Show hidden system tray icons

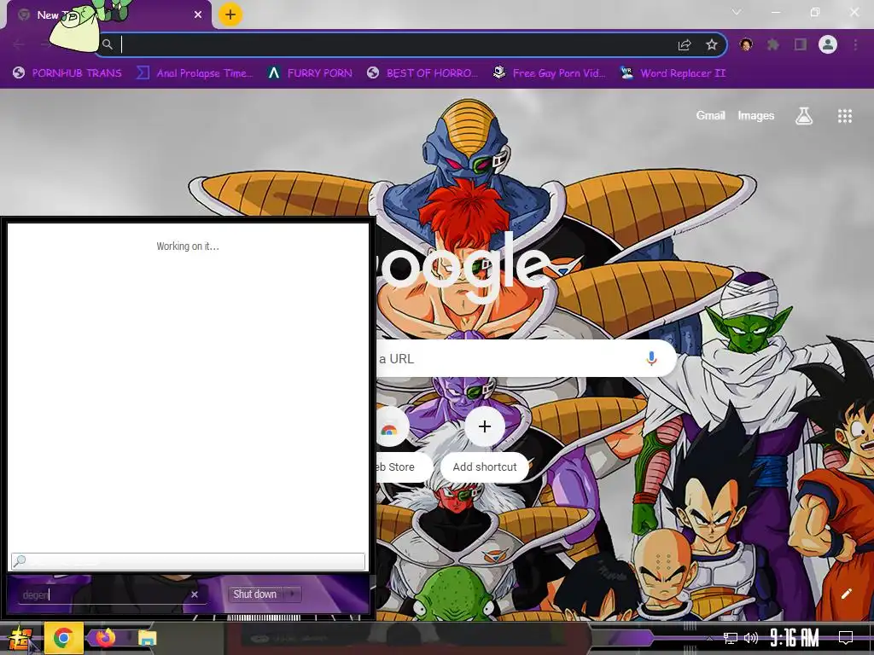(x=709, y=638)
